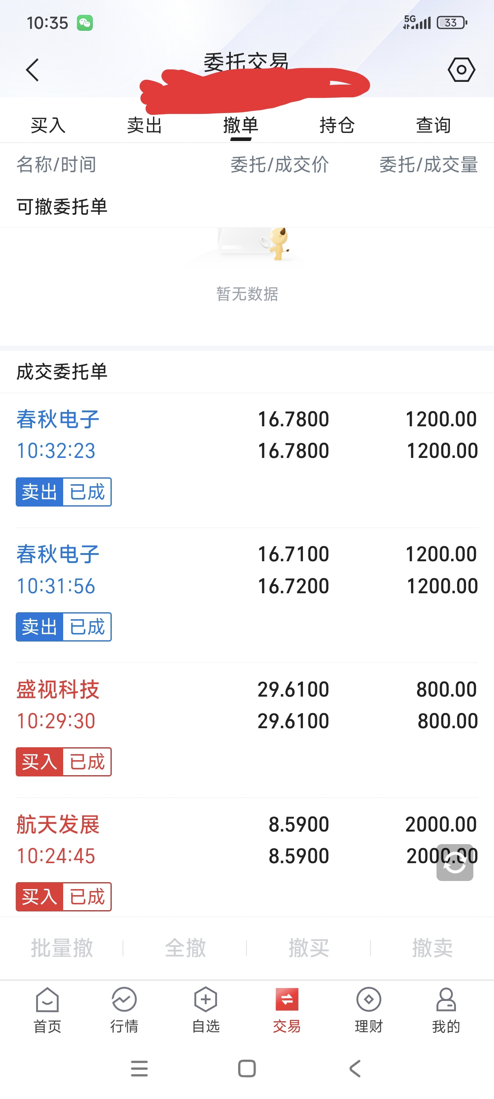
Task: Tap the 撤买 cancel buys button
Action: pyautogui.click(x=309, y=948)
